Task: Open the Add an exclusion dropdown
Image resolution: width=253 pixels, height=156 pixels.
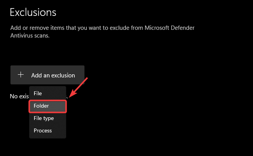Action: (x=47, y=75)
